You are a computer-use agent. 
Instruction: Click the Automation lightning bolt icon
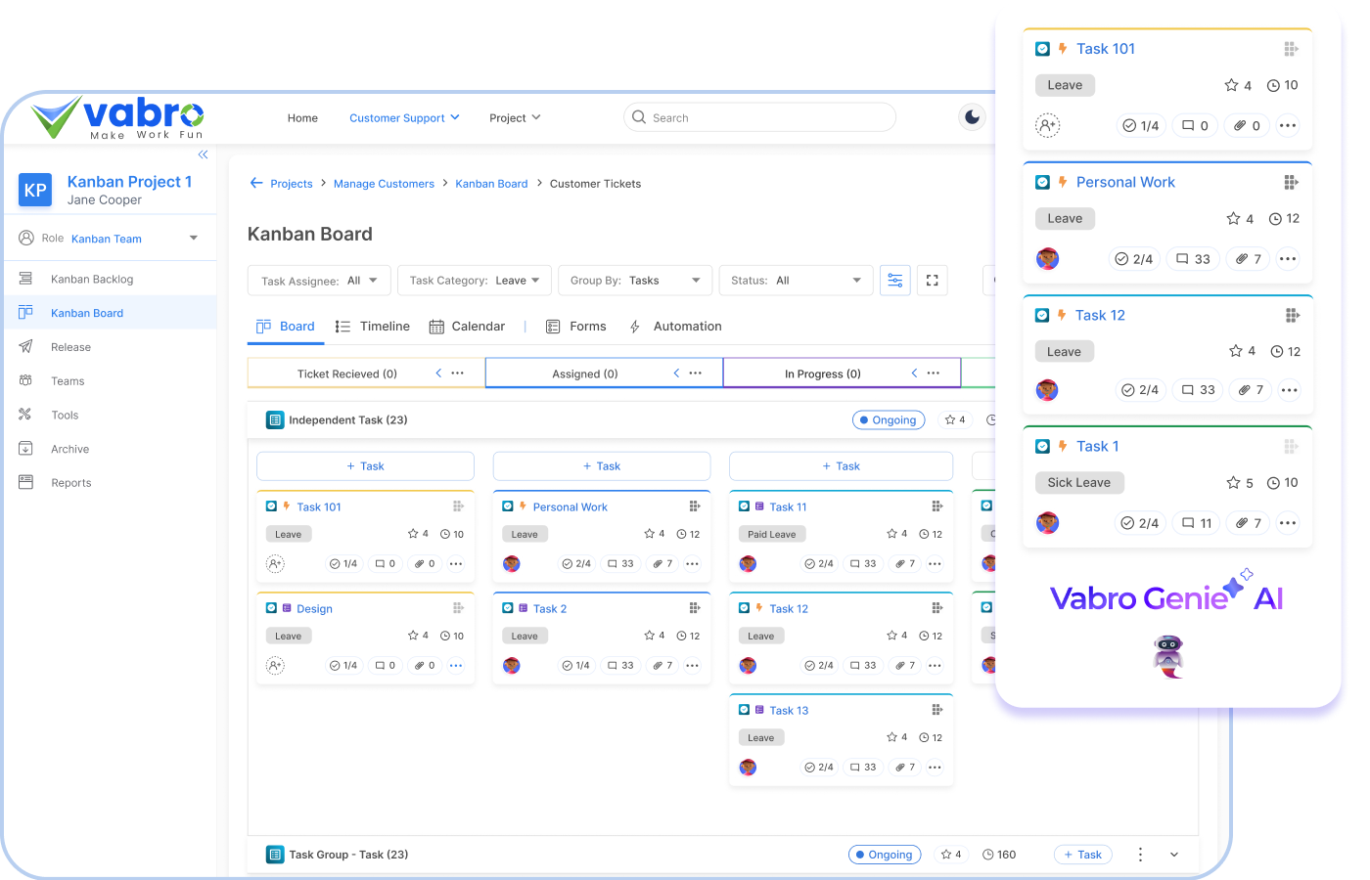coord(634,326)
